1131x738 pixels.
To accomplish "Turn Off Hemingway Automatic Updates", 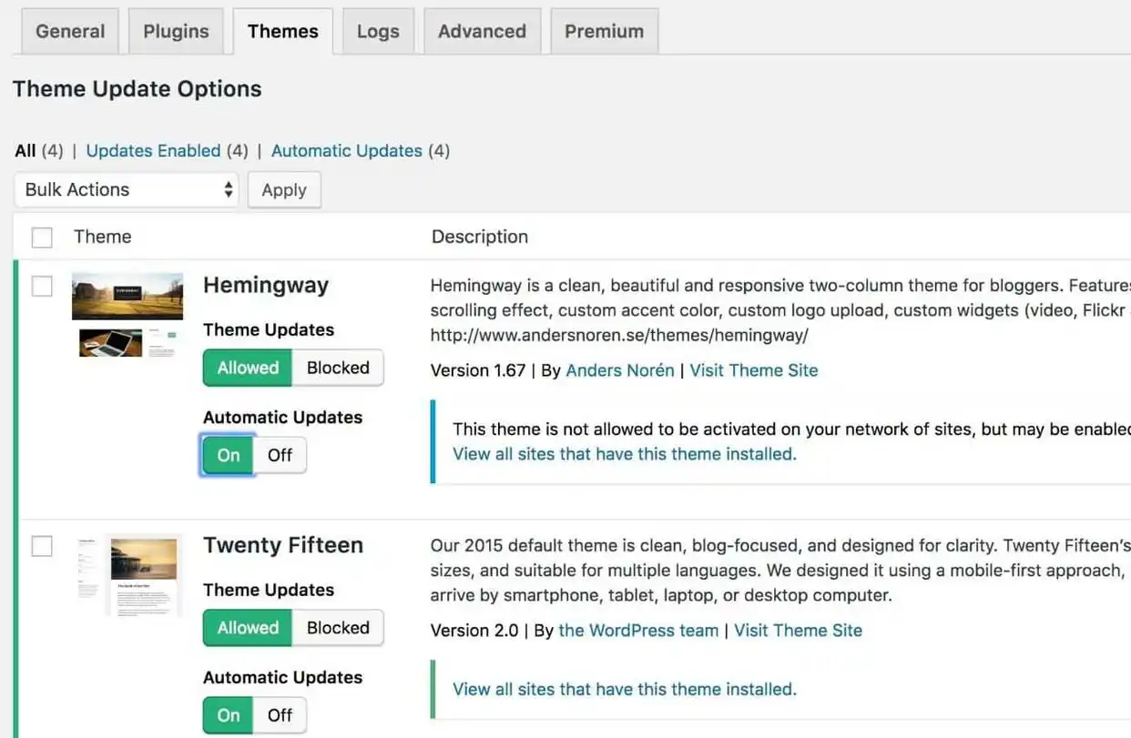I will point(280,455).
